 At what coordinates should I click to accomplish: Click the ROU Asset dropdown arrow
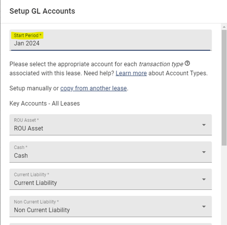204,125
